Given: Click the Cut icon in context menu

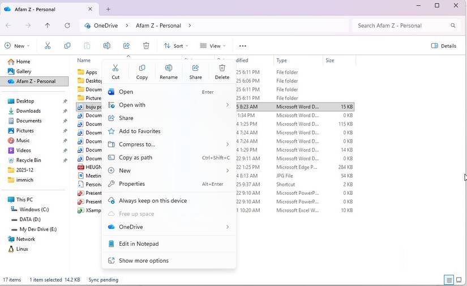Looking at the screenshot, I should [115, 69].
